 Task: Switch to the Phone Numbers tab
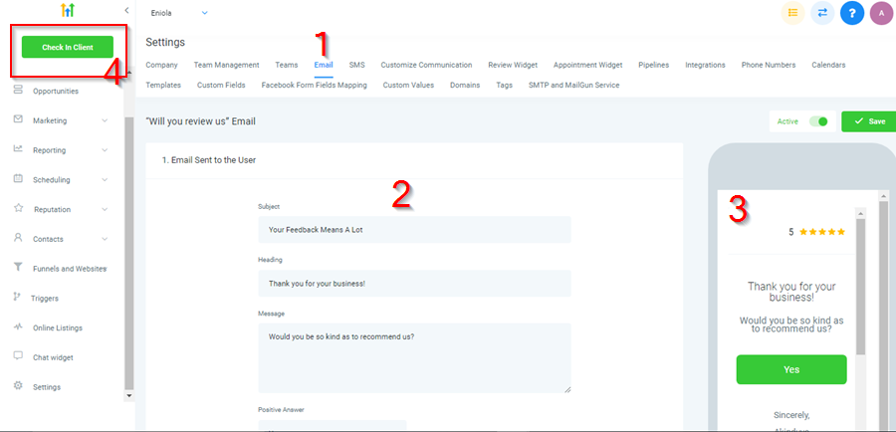(768, 65)
